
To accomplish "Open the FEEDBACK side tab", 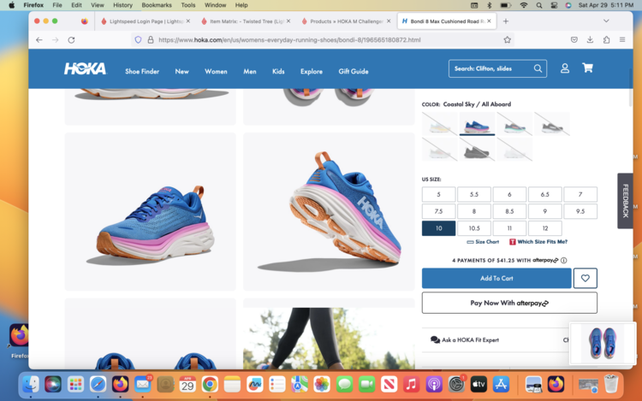I will pos(625,201).
